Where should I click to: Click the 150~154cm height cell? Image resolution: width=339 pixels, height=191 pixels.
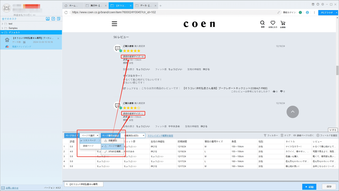click(x=244, y=147)
